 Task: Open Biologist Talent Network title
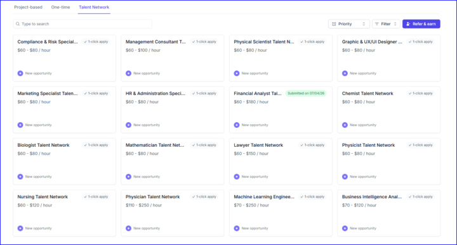[43, 145]
